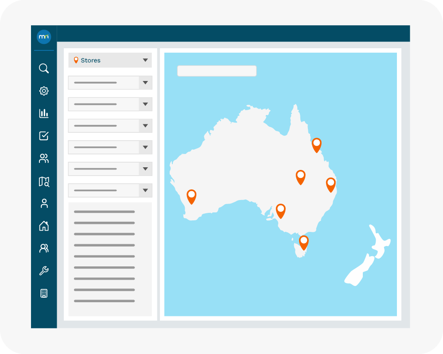The width and height of the screenshot is (443, 354).
Task: Select the building icon at the sidebar bottom
Action: (44, 293)
